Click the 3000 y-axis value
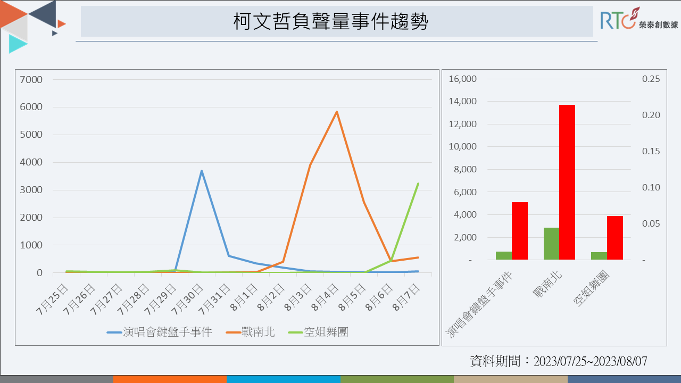Image resolution: width=681 pixels, height=383 pixels. 31,190
